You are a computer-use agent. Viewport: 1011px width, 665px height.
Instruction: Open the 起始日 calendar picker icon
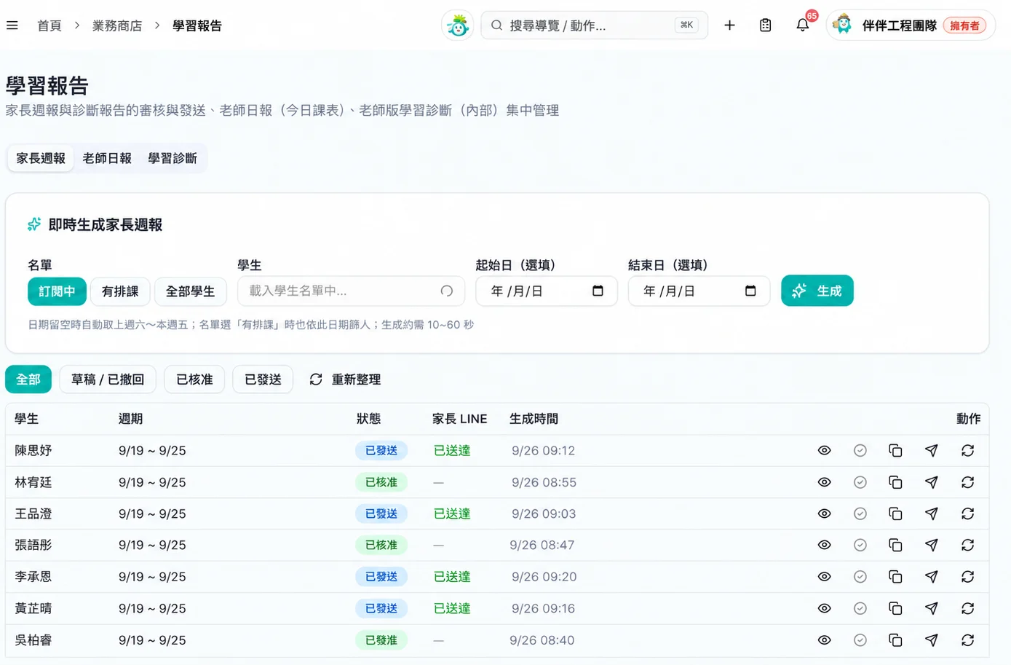598,291
